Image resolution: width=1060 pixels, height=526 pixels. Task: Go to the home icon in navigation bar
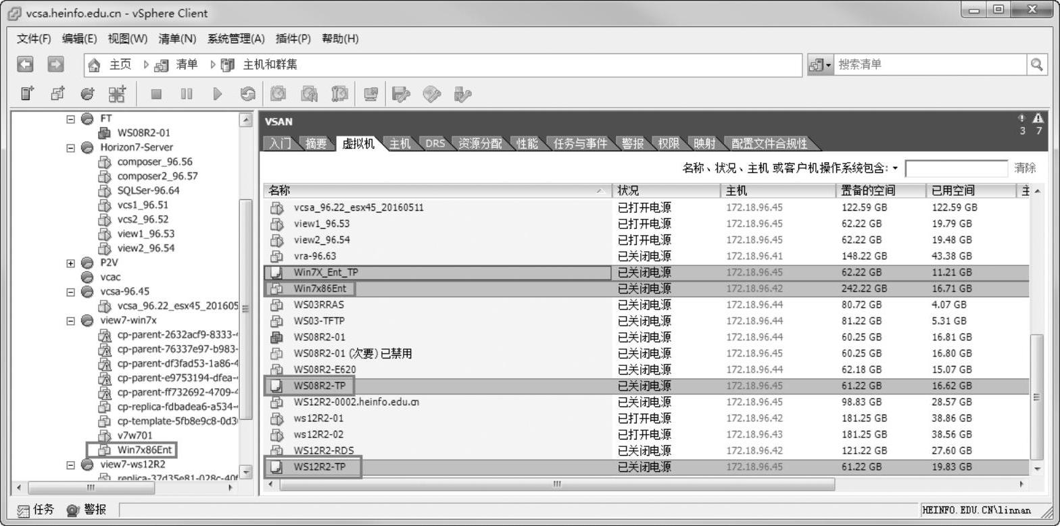click(x=95, y=65)
